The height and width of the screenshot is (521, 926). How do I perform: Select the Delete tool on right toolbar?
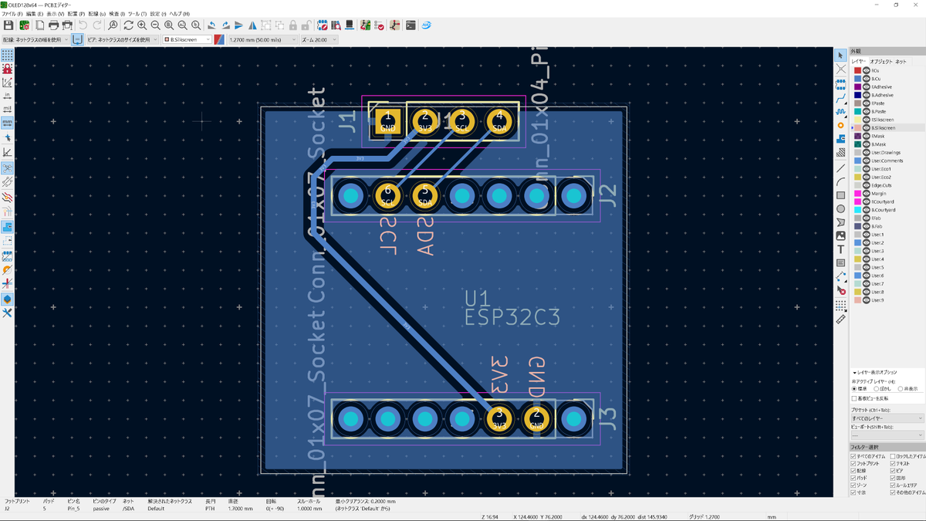coord(840,291)
